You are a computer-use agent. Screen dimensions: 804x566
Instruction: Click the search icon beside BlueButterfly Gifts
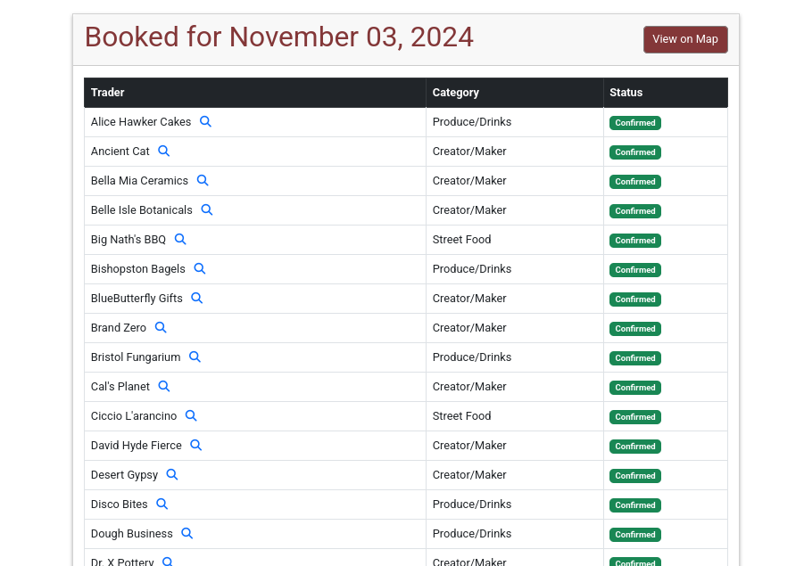point(197,298)
